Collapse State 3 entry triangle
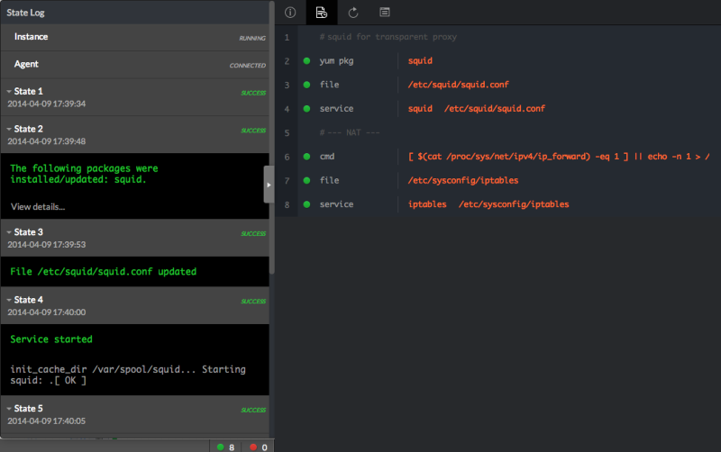Image resolution: width=721 pixels, height=452 pixels. click(x=9, y=232)
